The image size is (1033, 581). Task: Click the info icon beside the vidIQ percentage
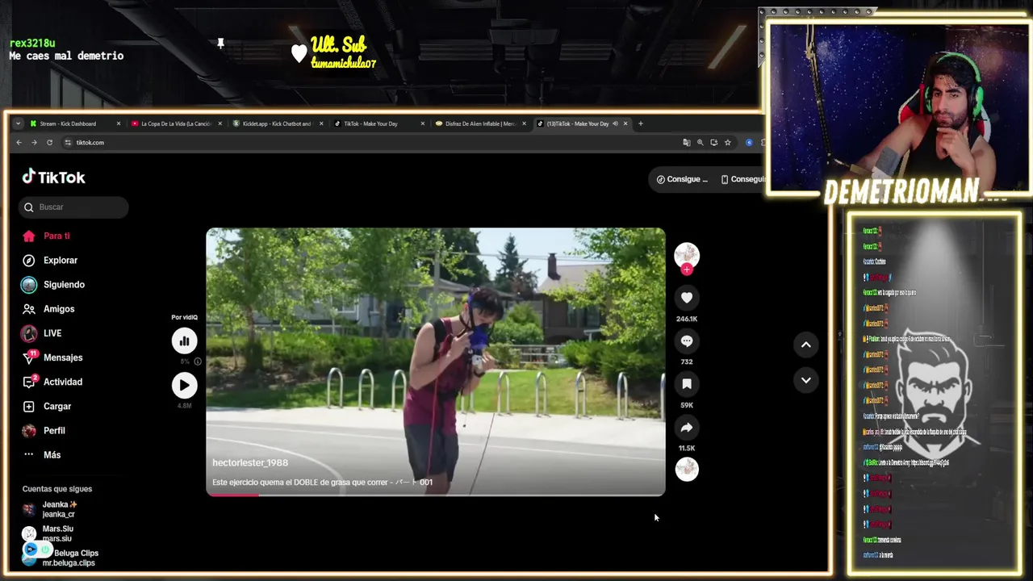click(x=198, y=362)
